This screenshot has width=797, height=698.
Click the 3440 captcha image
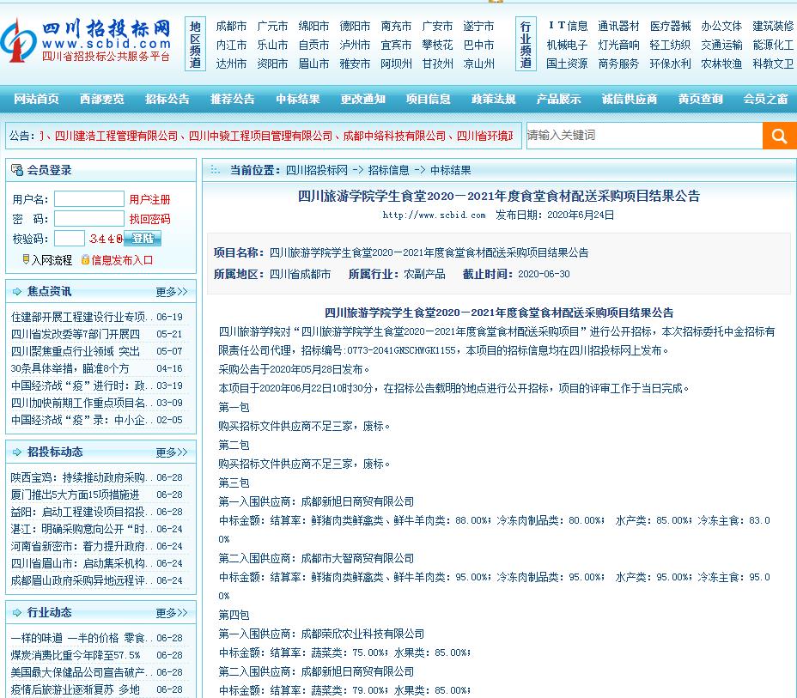click(x=106, y=239)
